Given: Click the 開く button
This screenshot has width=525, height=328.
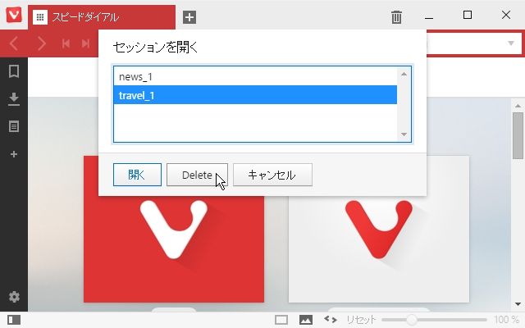Looking at the screenshot, I should point(137,175).
